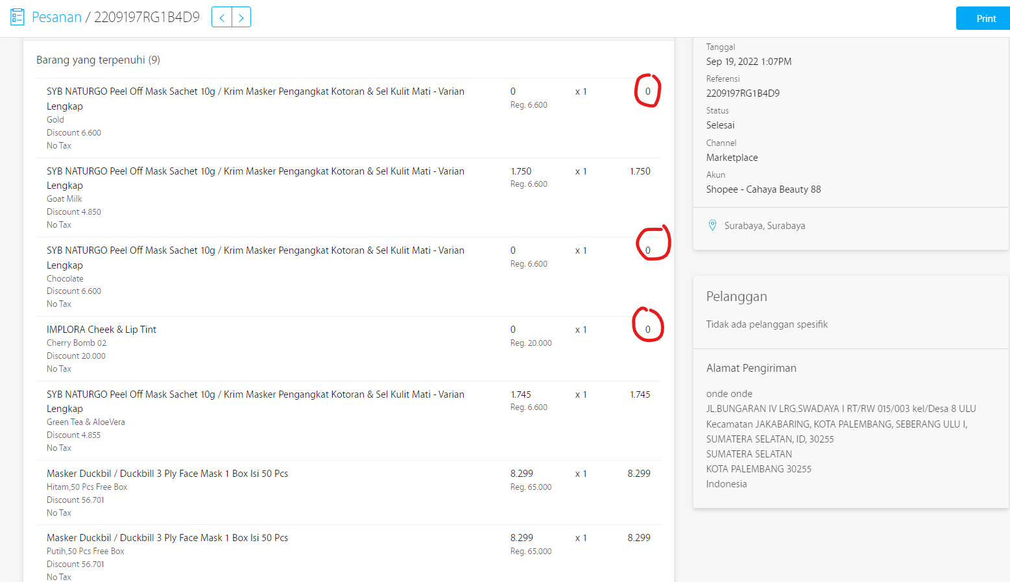Select the Hitam,50 Pcs Free Box variant

(x=87, y=487)
